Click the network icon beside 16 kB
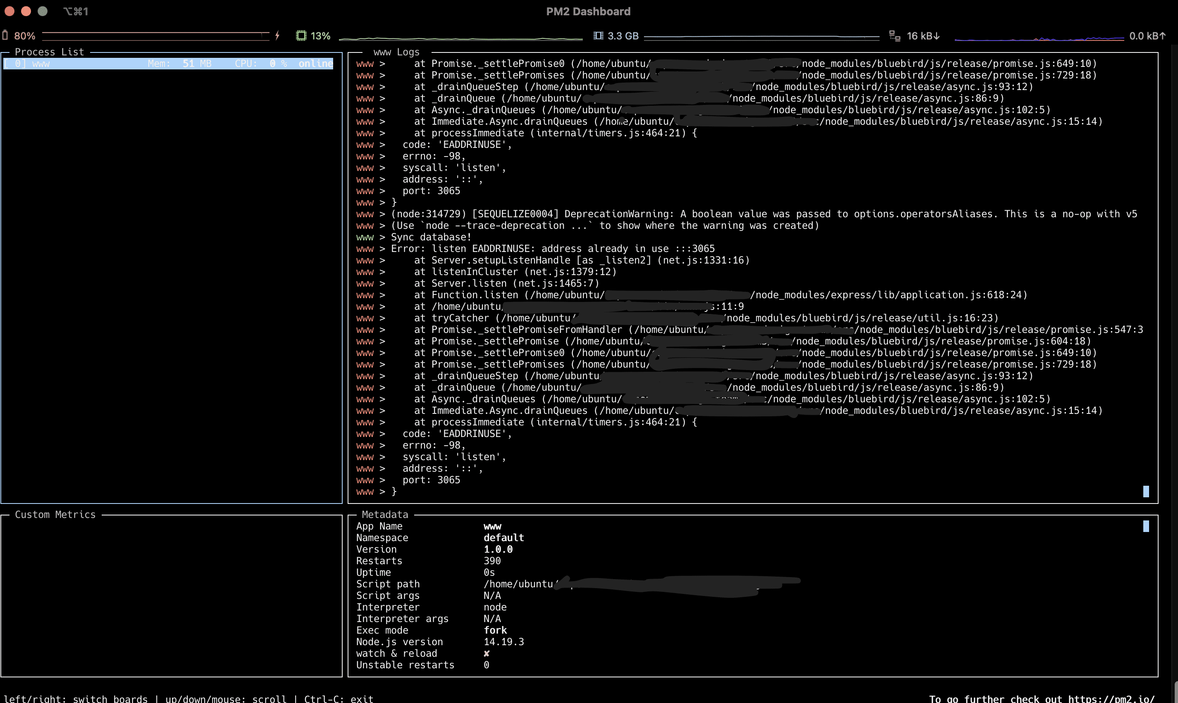The image size is (1178, 703). point(894,36)
